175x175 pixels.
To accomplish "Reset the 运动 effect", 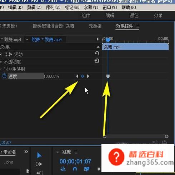I will pyautogui.click(x=97, y=54).
